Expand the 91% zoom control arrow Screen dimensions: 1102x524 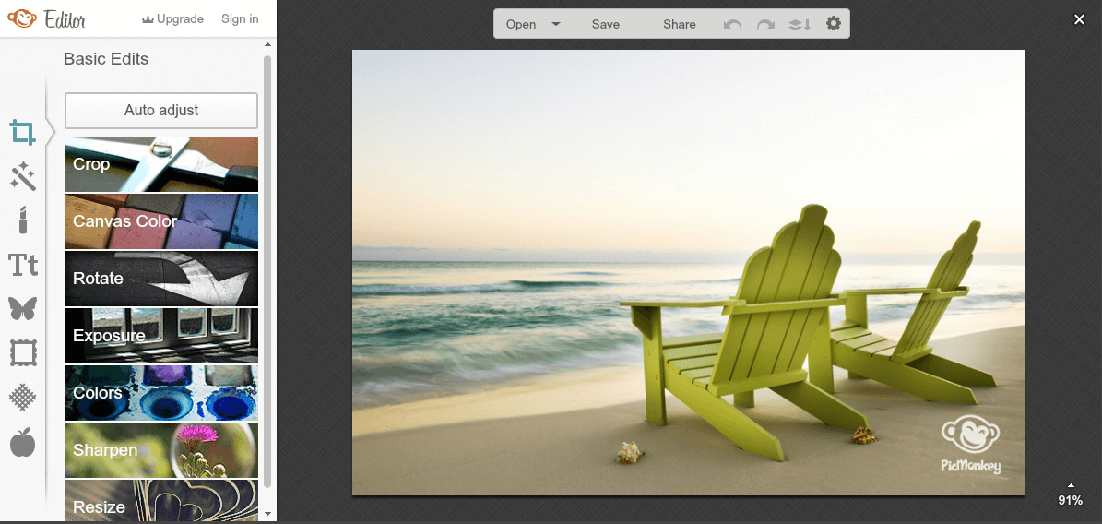1071,484
